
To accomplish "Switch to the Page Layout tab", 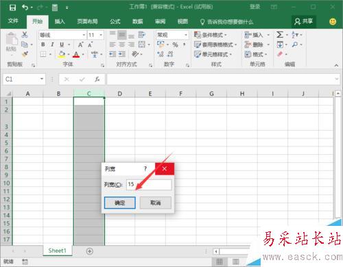I will click(x=87, y=21).
